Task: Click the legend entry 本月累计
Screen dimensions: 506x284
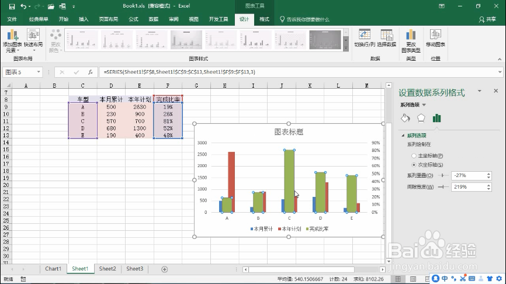Action: (262, 229)
